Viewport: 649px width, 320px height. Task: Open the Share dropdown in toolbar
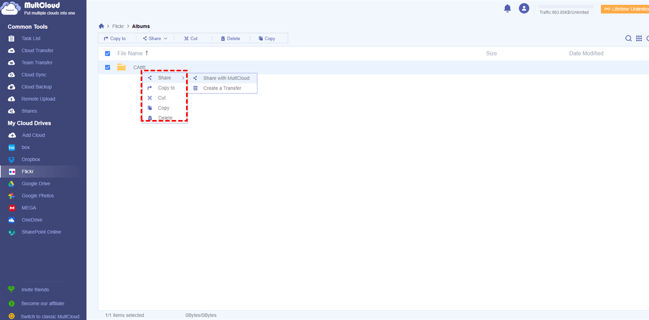[x=155, y=38]
